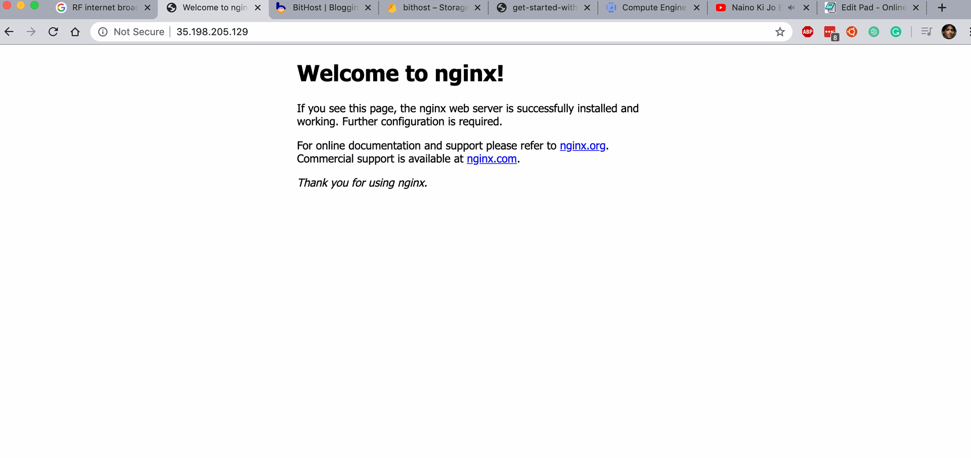971x458 pixels.
Task: Go back to the previous page
Action: coord(9,32)
